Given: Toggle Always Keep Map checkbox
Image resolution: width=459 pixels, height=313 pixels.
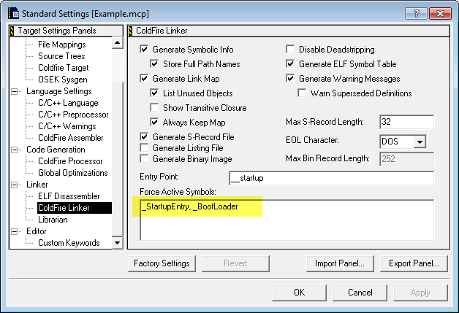Looking at the screenshot, I should 154,122.
